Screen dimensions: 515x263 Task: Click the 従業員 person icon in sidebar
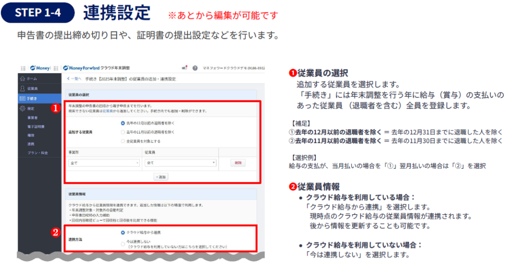22,88
